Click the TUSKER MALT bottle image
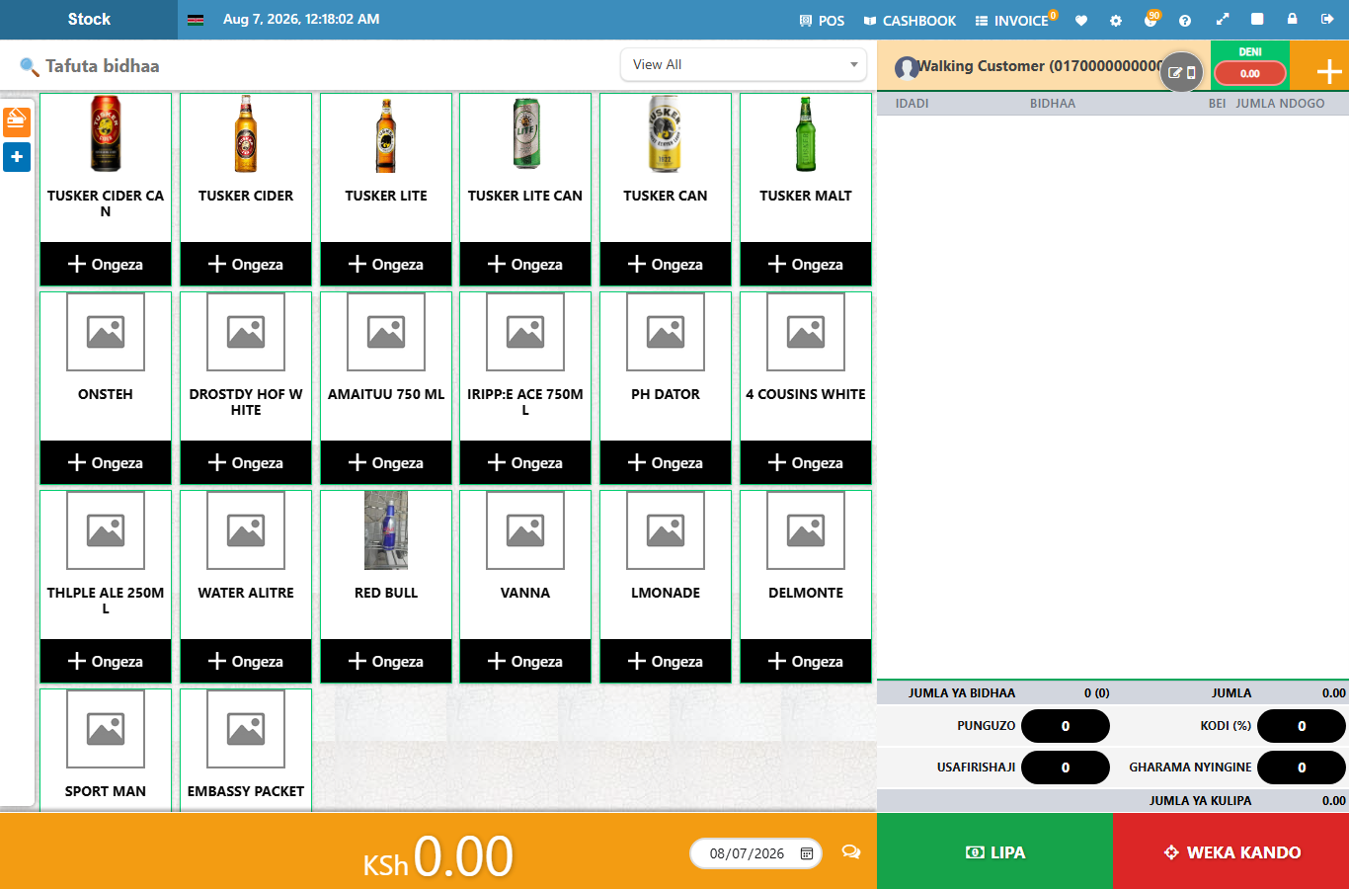This screenshot has height=889, width=1349. (x=806, y=134)
